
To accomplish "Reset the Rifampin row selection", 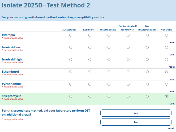I will click(171, 42).
